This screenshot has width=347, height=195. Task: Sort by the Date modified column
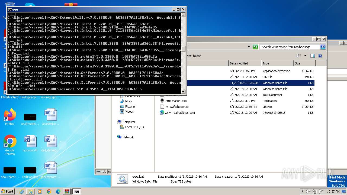(x=245, y=63)
